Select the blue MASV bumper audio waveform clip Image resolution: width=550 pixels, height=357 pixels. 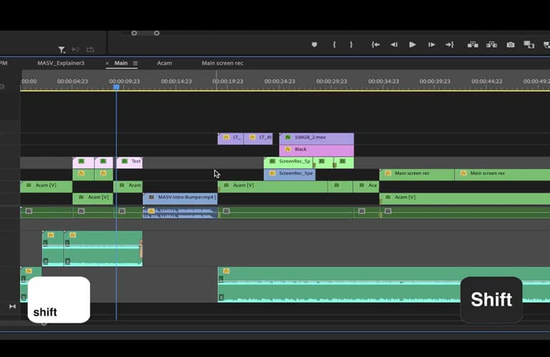(x=180, y=213)
